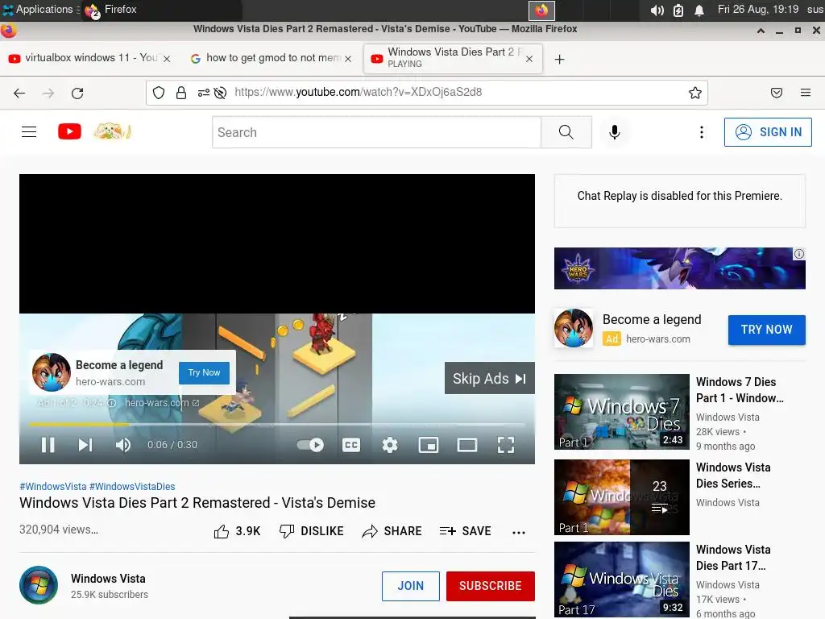This screenshot has width=825, height=619.
Task: View site security lock information
Action: (x=181, y=93)
